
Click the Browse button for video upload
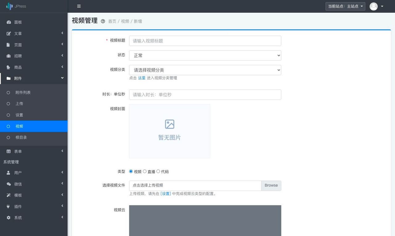271,185
